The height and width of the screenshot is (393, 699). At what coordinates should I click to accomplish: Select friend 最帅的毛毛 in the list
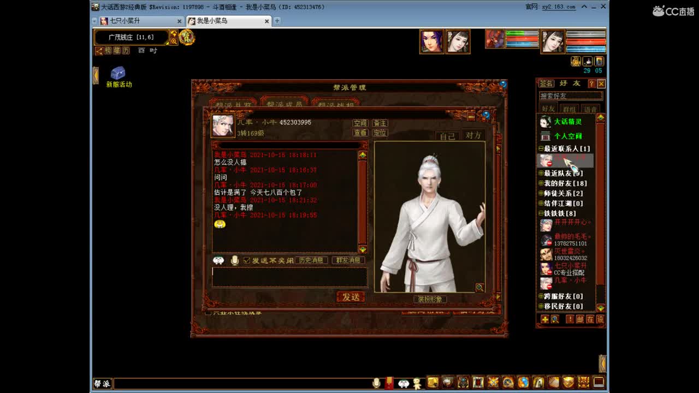(x=566, y=240)
